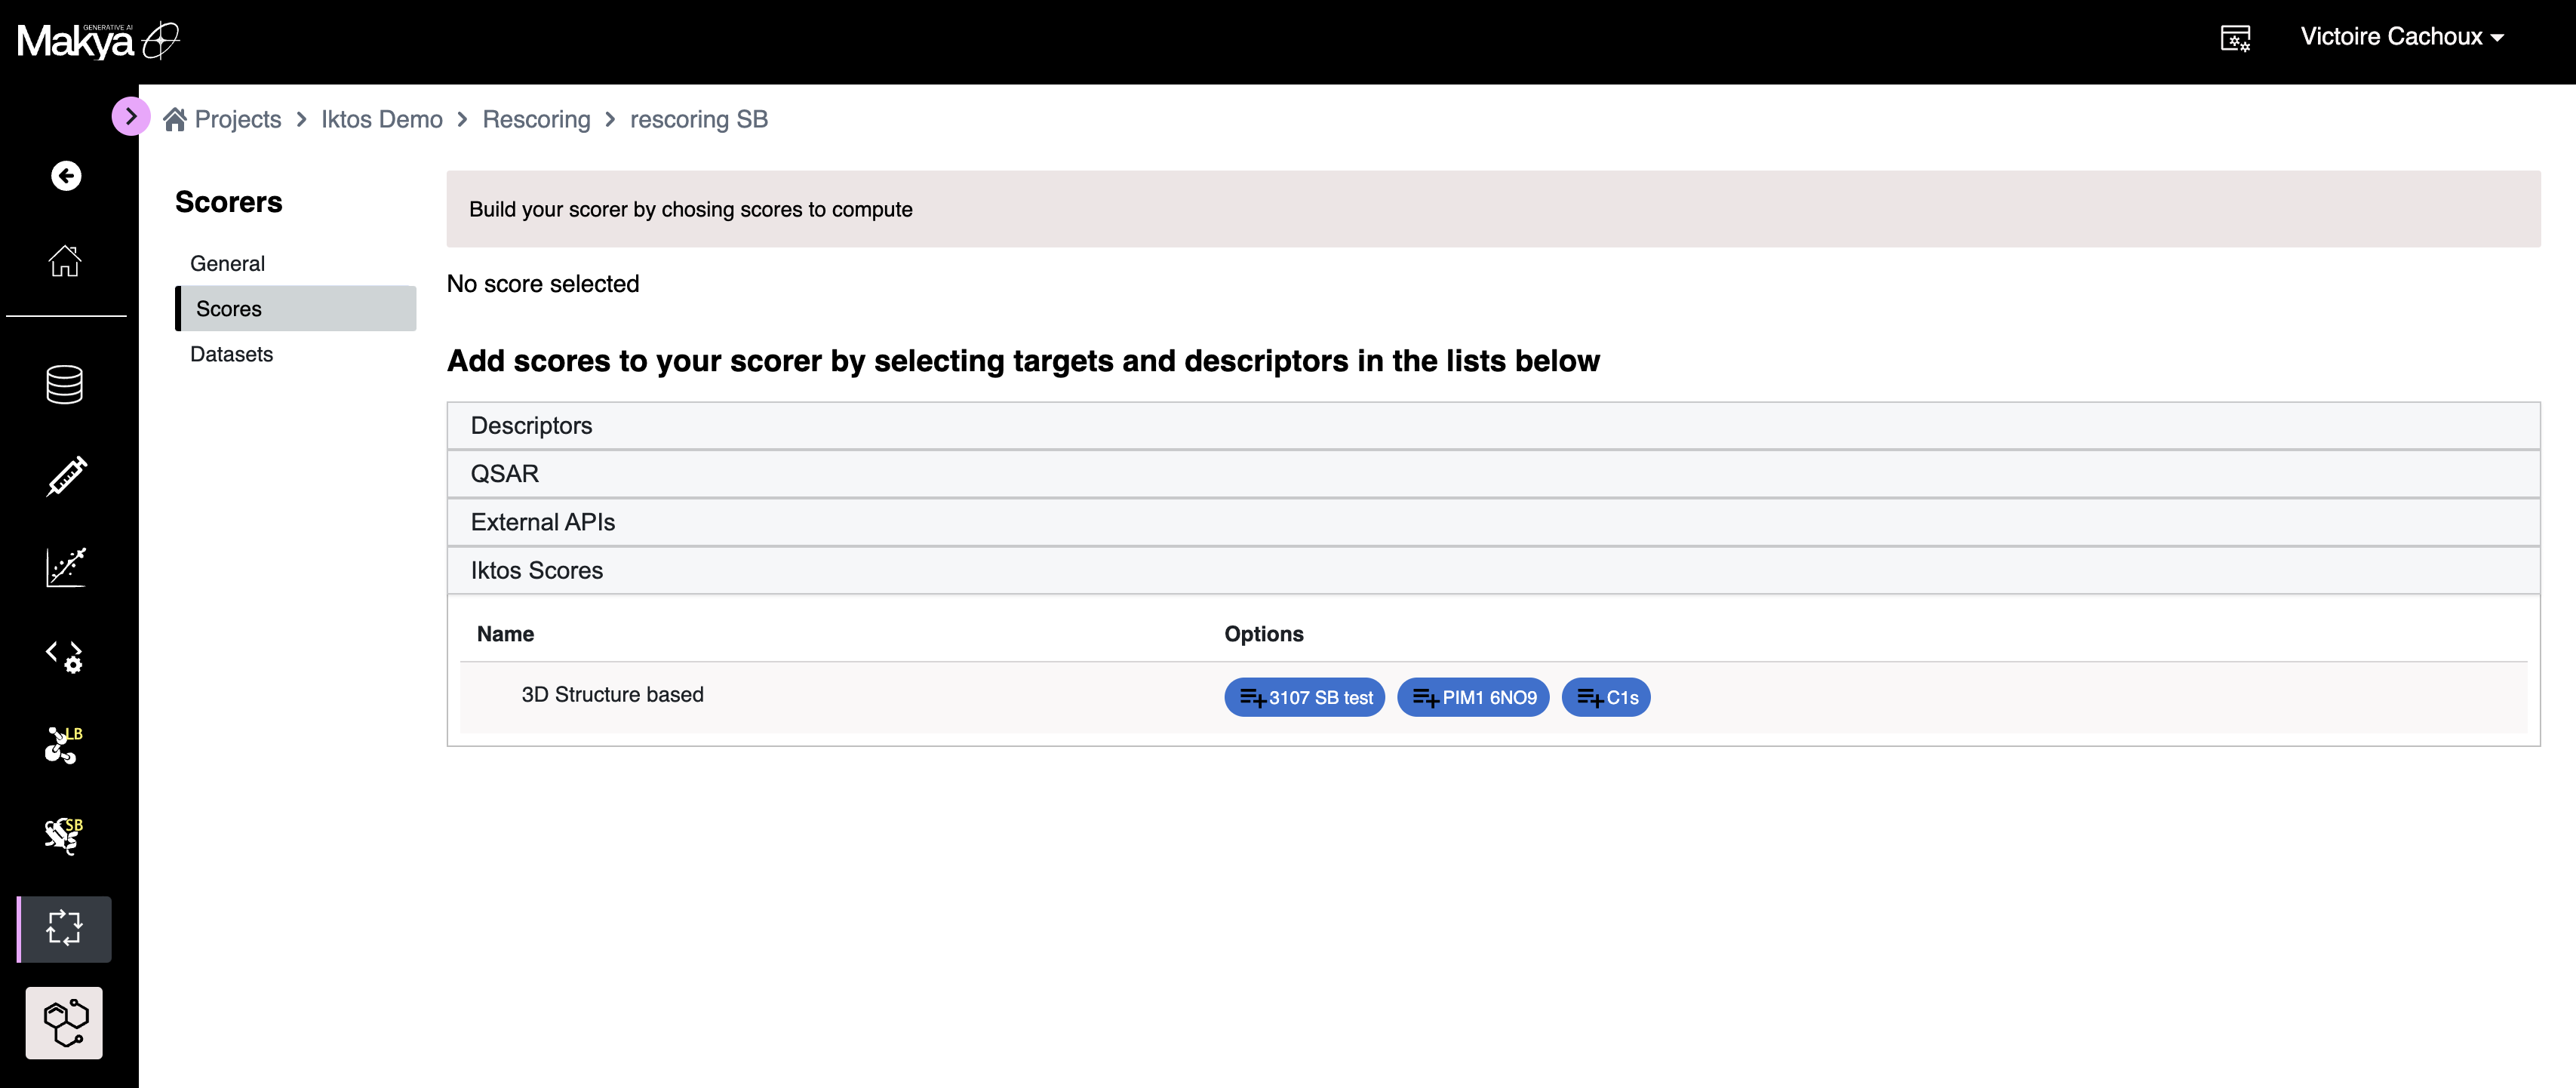Expand sidebar with pink chevron button
2576x1088 pixels.
tap(131, 116)
